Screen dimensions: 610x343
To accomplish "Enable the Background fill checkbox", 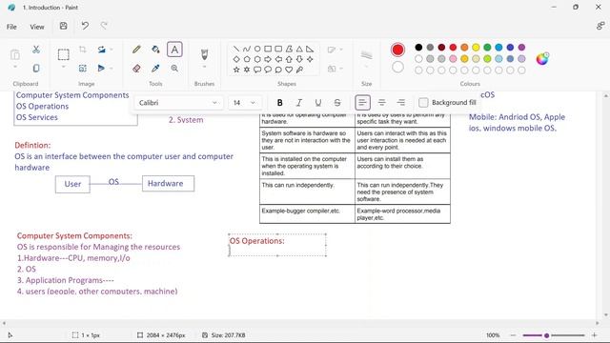I will (x=423, y=103).
